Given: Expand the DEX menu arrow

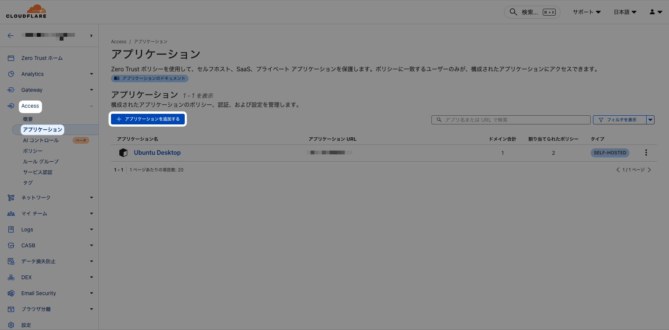Looking at the screenshot, I should point(92,277).
